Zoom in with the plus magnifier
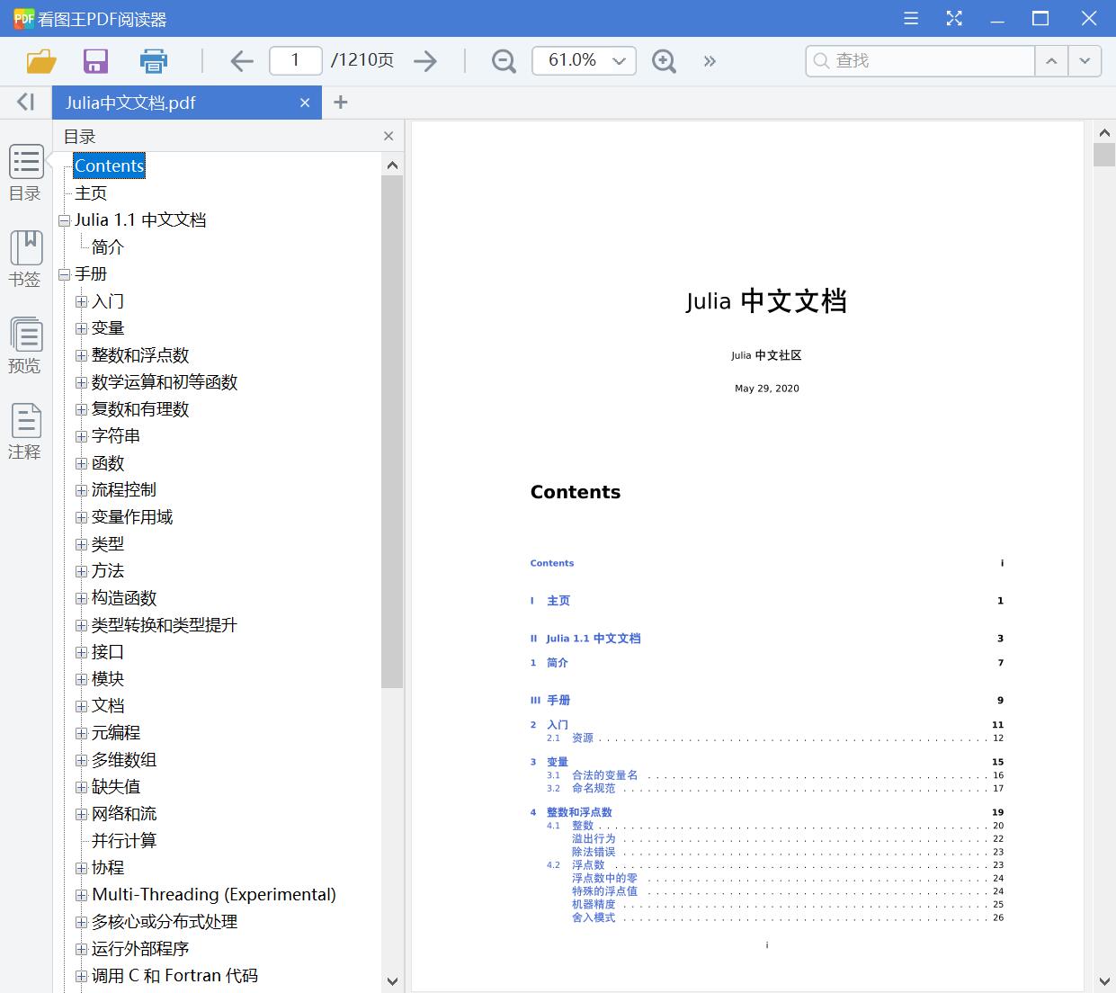The height and width of the screenshot is (993, 1116). 665,61
